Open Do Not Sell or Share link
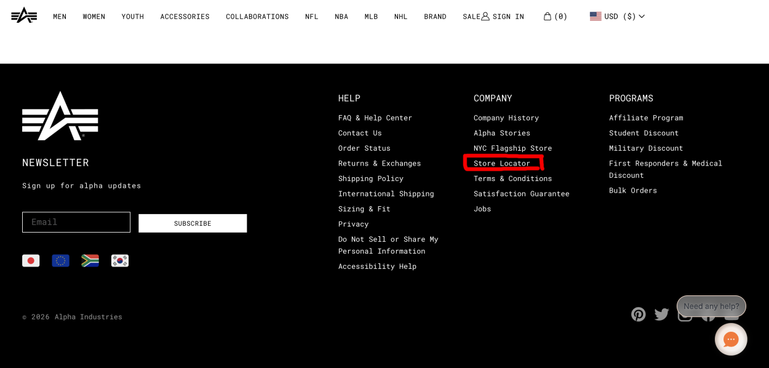The width and height of the screenshot is (769, 368). [388, 246]
